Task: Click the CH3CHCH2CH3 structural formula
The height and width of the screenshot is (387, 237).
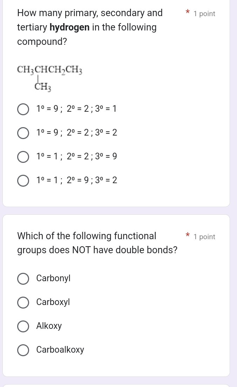Action: click(49, 70)
